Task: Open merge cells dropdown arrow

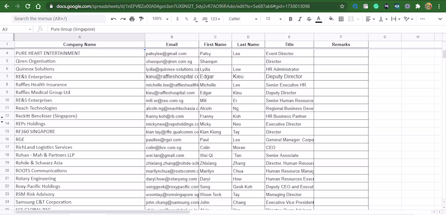Action: point(358,19)
